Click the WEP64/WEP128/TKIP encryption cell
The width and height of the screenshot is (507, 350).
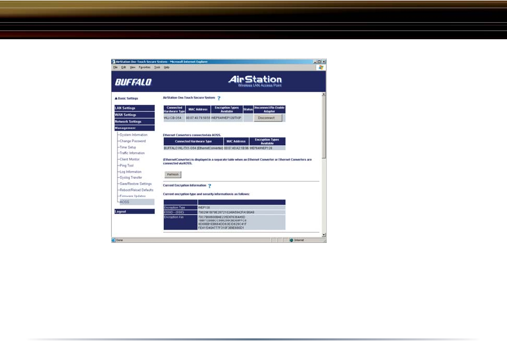pyautogui.click(x=227, y=118)
